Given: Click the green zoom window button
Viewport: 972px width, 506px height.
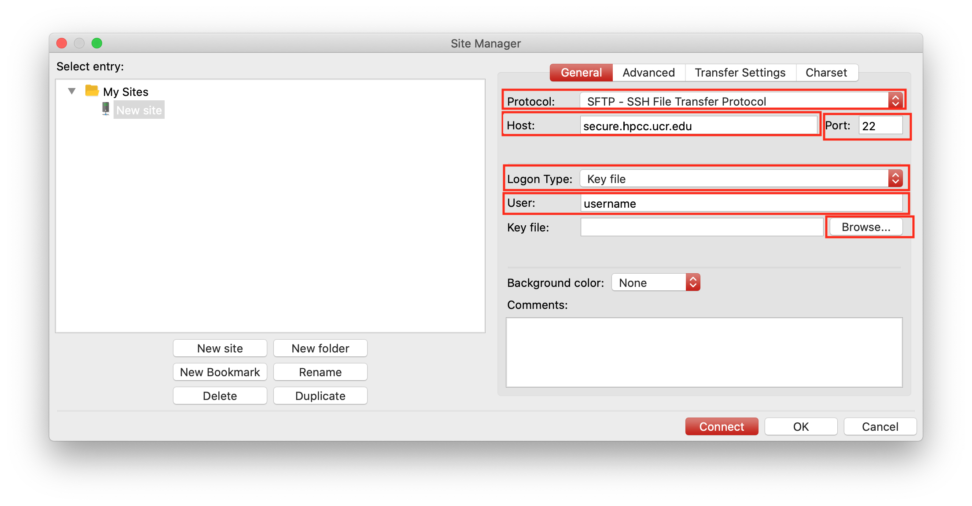Looking at the screenshot, I should 97,43.
